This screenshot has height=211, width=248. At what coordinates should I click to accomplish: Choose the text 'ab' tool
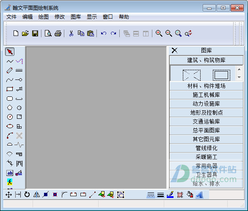coord(10,173)
